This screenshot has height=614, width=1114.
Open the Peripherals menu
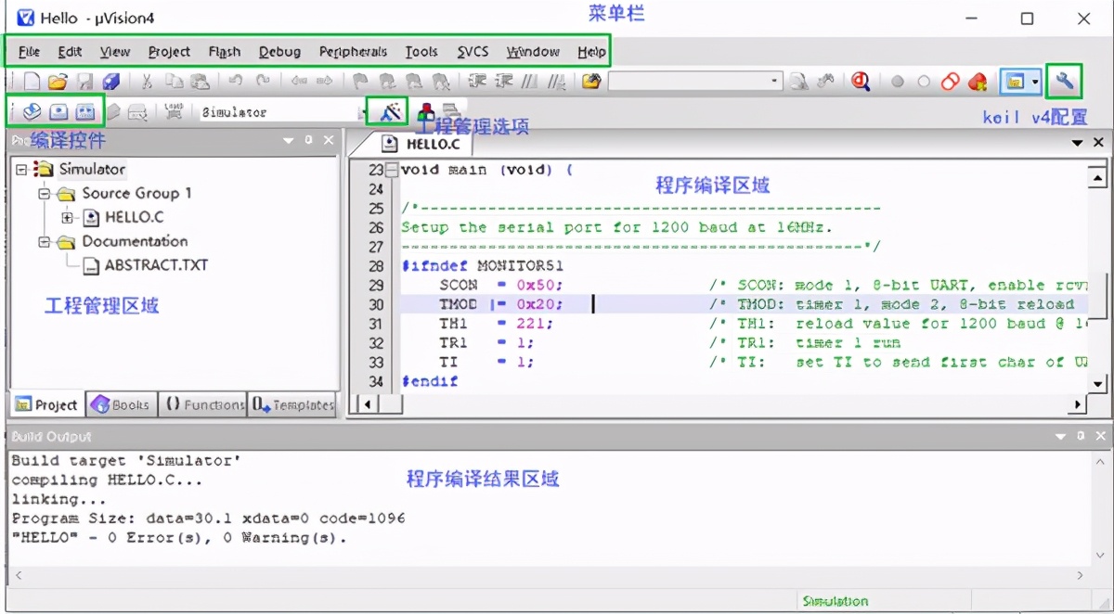point(353,52)
